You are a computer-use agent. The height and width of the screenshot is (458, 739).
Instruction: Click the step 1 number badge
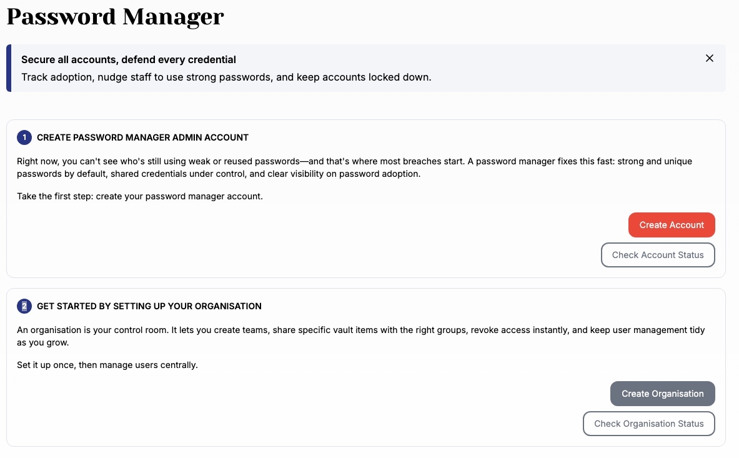coord(24,137)
